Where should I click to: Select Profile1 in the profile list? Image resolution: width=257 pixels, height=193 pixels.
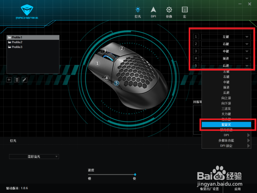pos(33,37)
